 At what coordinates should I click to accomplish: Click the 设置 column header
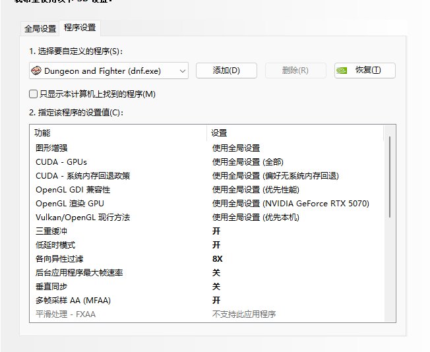click(x=295, y=133)
